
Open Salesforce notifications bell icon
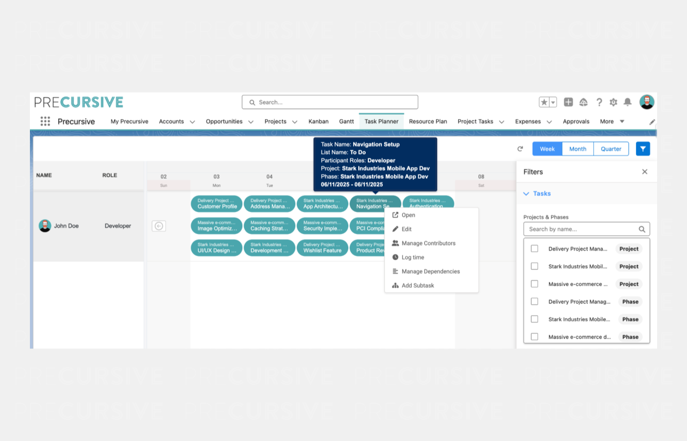(x=627, y=102)
